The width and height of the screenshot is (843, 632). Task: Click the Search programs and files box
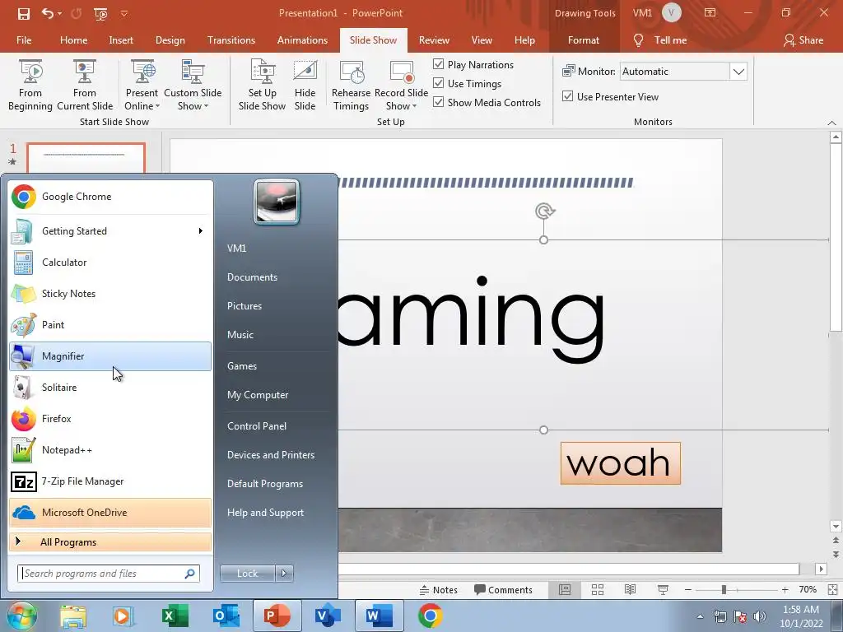109,574
